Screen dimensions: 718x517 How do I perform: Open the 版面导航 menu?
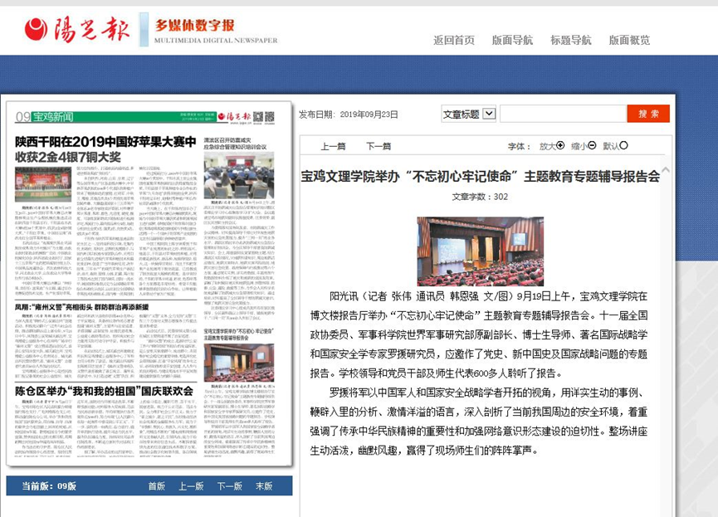coord(512,40)
